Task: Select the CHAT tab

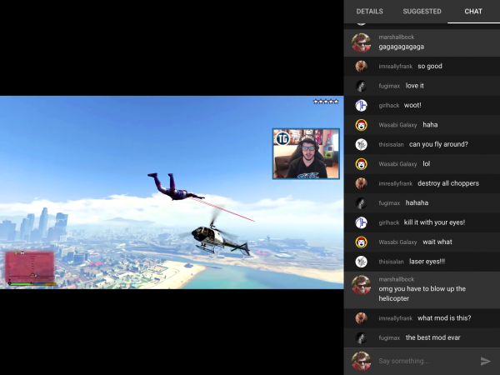Action: [473, 12]
